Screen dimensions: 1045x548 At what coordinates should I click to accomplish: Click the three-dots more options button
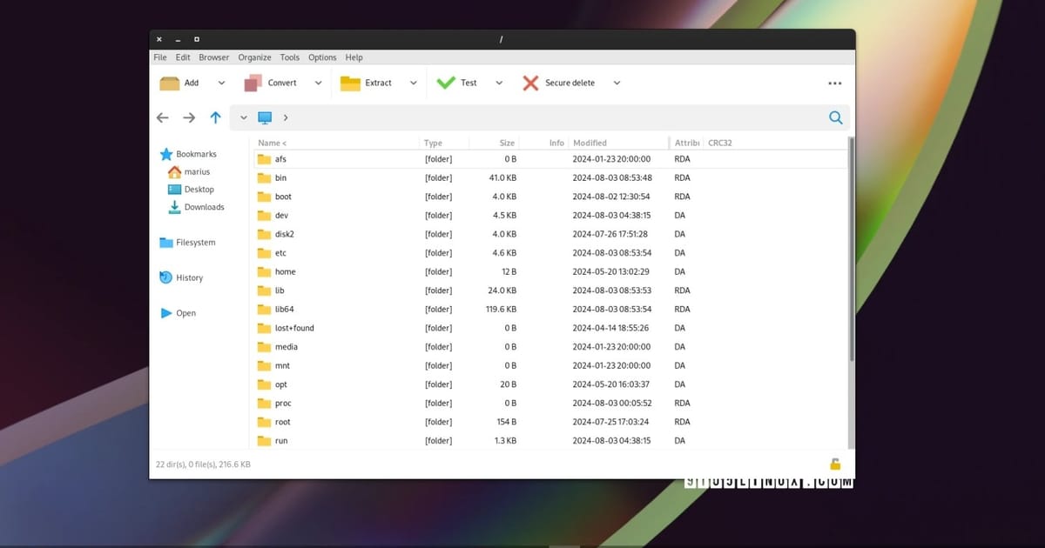(834, 84)
